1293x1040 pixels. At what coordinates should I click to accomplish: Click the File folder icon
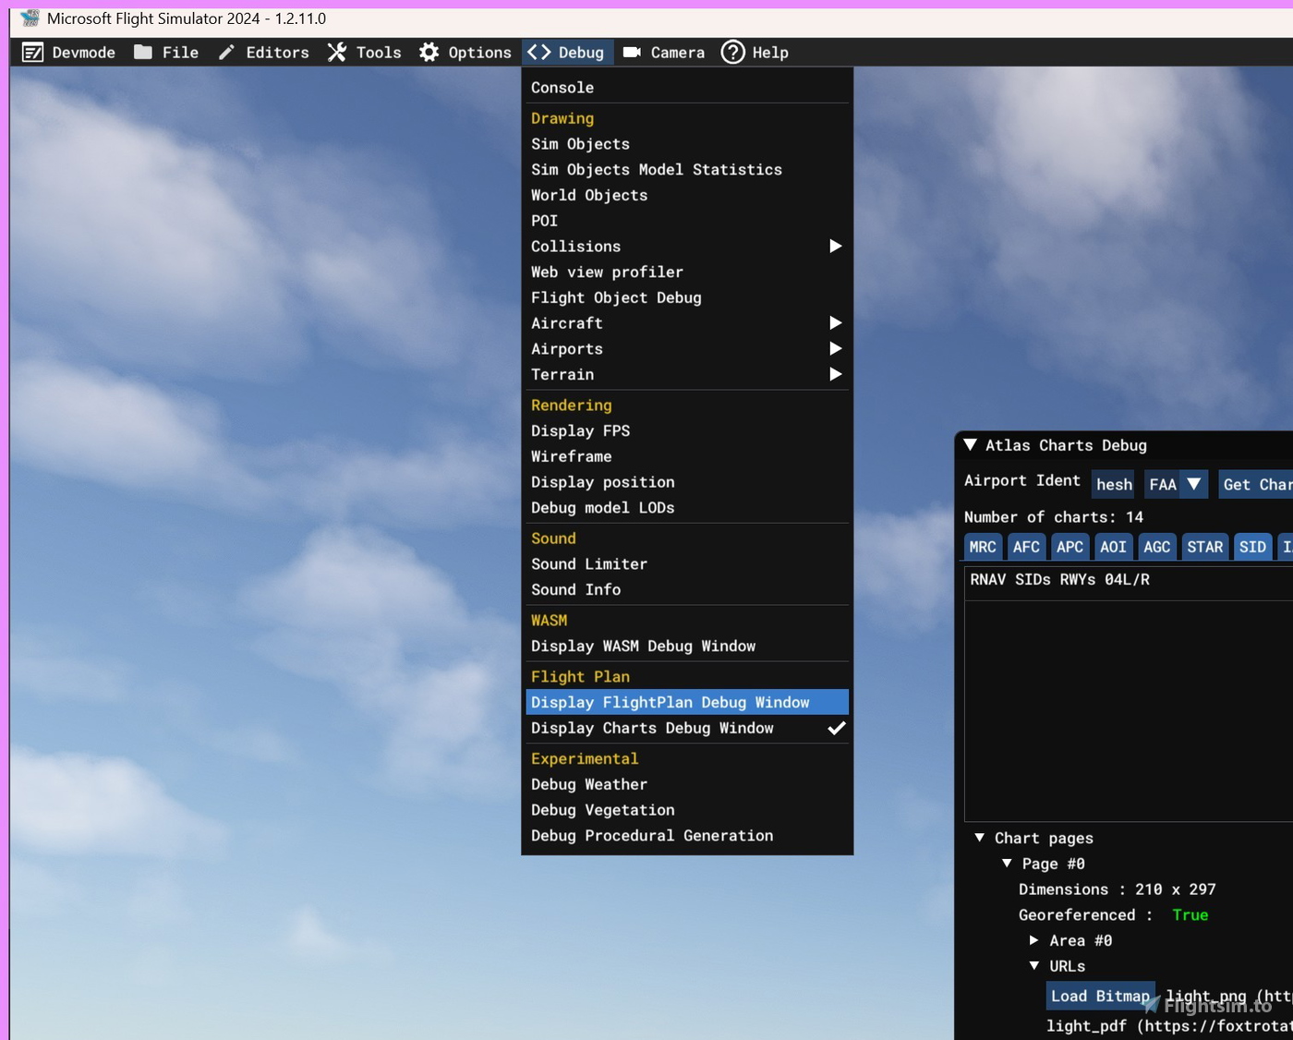pyautogui.click(x=143, y=53)
